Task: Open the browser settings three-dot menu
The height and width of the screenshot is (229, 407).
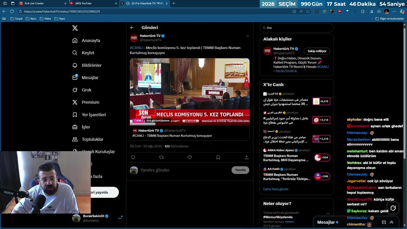Action: (394, 11)
